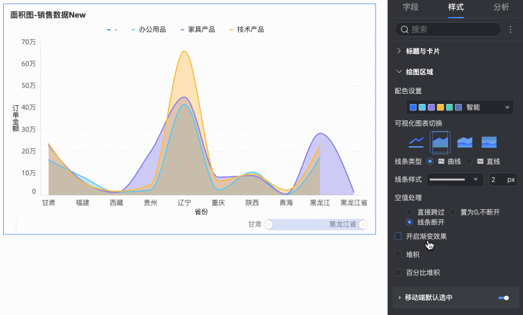Switch to the 字段 tab
The image size is (523, 315).
pyautogui.click(x=411, y=7)
